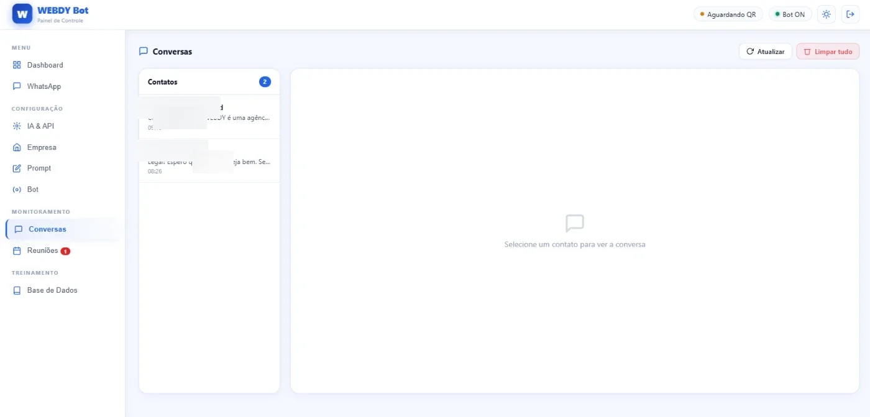
Task: Click the red Reuniões notification badge
Action: (65, 251)
